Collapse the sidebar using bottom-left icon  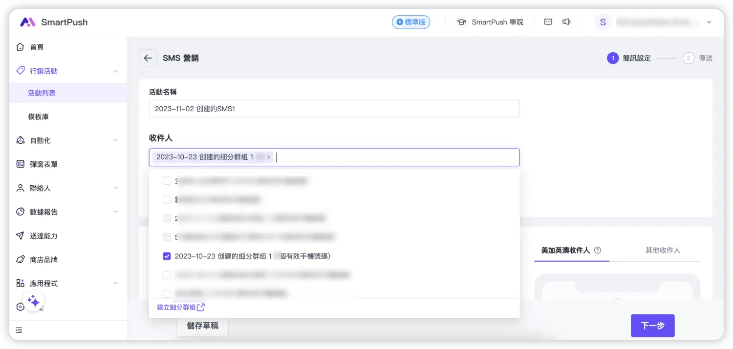[x=19, y=330]
